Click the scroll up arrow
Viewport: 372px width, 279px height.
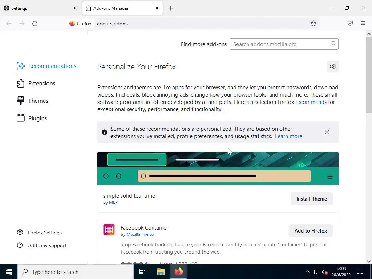coord(369,34)
